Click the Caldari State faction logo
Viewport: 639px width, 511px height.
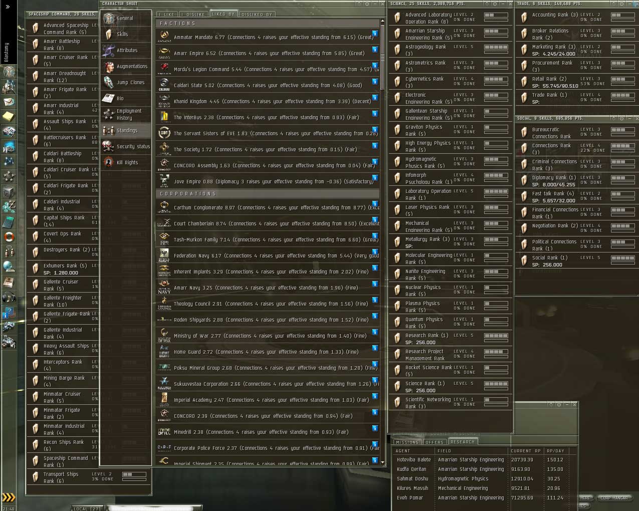(164, 85)
